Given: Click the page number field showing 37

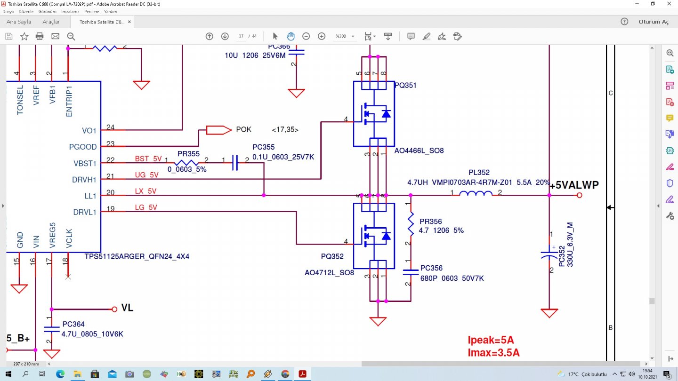Looking at the screenshot, I should (x=242, y=36).
